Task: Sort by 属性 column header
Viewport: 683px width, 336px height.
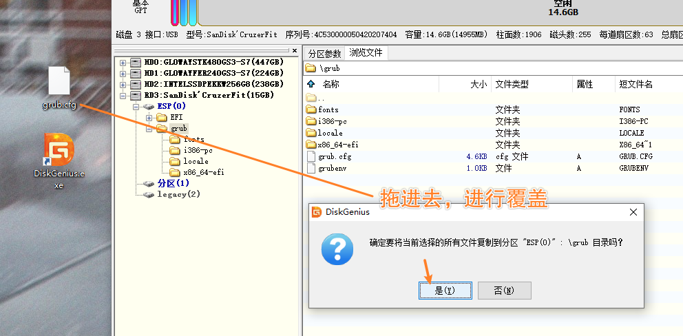Action: pyautogui.click(x=585, y=85)
